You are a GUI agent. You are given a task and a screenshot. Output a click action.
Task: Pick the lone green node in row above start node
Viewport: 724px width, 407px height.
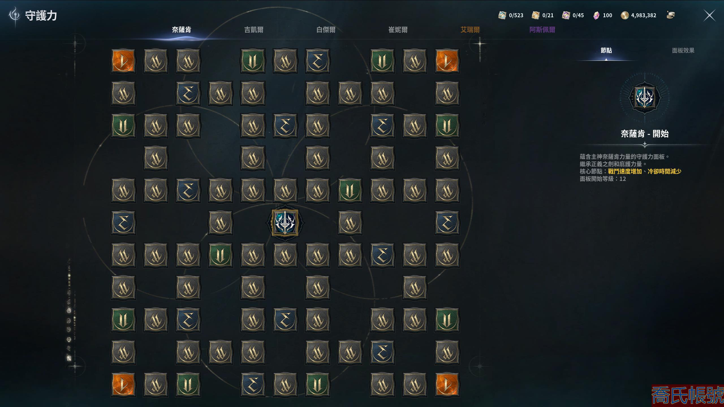(350, 190)
